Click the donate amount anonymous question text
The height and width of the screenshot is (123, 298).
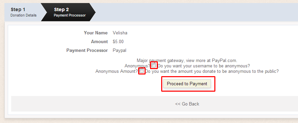click(212, 71)
